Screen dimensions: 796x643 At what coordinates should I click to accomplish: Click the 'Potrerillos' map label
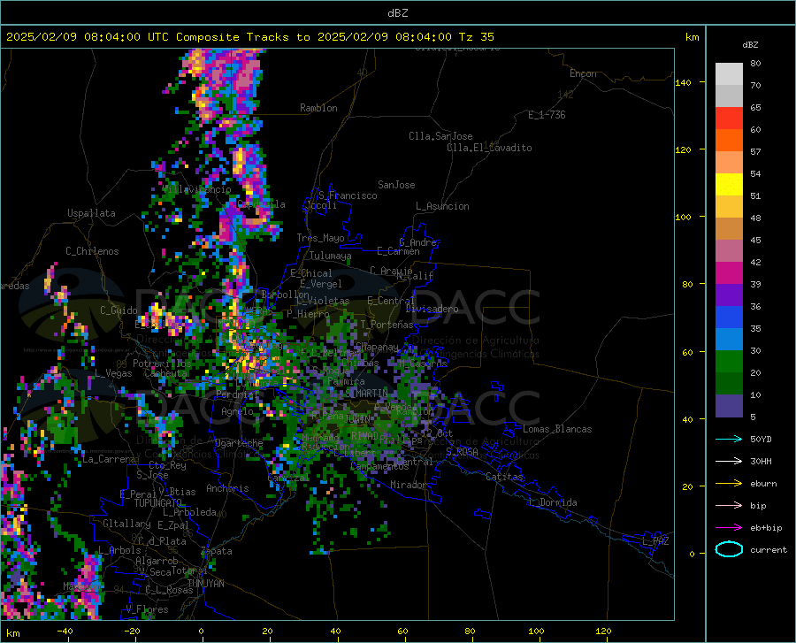tap(162, 364)
